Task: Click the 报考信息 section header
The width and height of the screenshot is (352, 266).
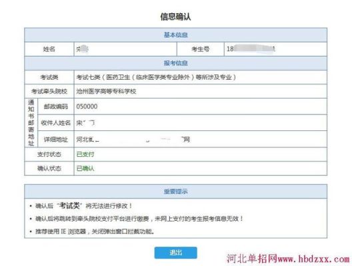Action: click(x=175, y=63)
